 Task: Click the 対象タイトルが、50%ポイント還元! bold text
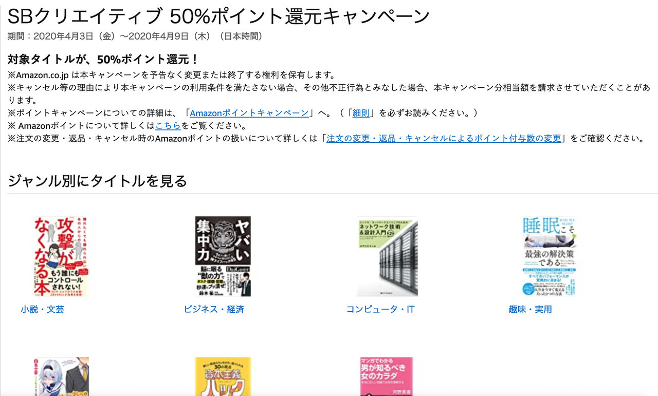pos(103,59)
